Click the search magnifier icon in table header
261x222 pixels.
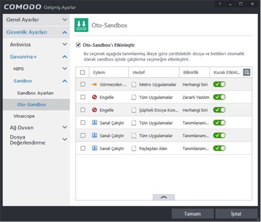(247, 72)
